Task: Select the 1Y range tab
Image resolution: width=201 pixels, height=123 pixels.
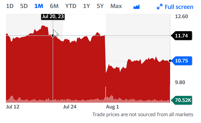Action: point(87,6)
